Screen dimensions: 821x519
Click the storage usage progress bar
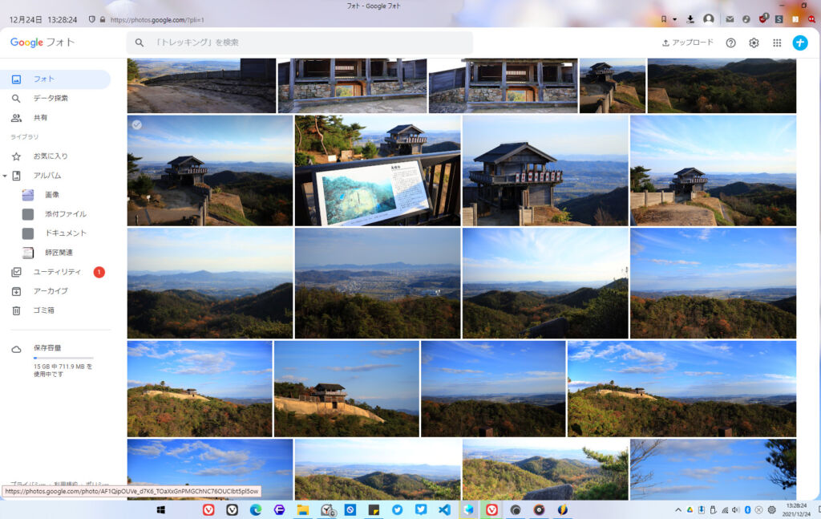63,359
